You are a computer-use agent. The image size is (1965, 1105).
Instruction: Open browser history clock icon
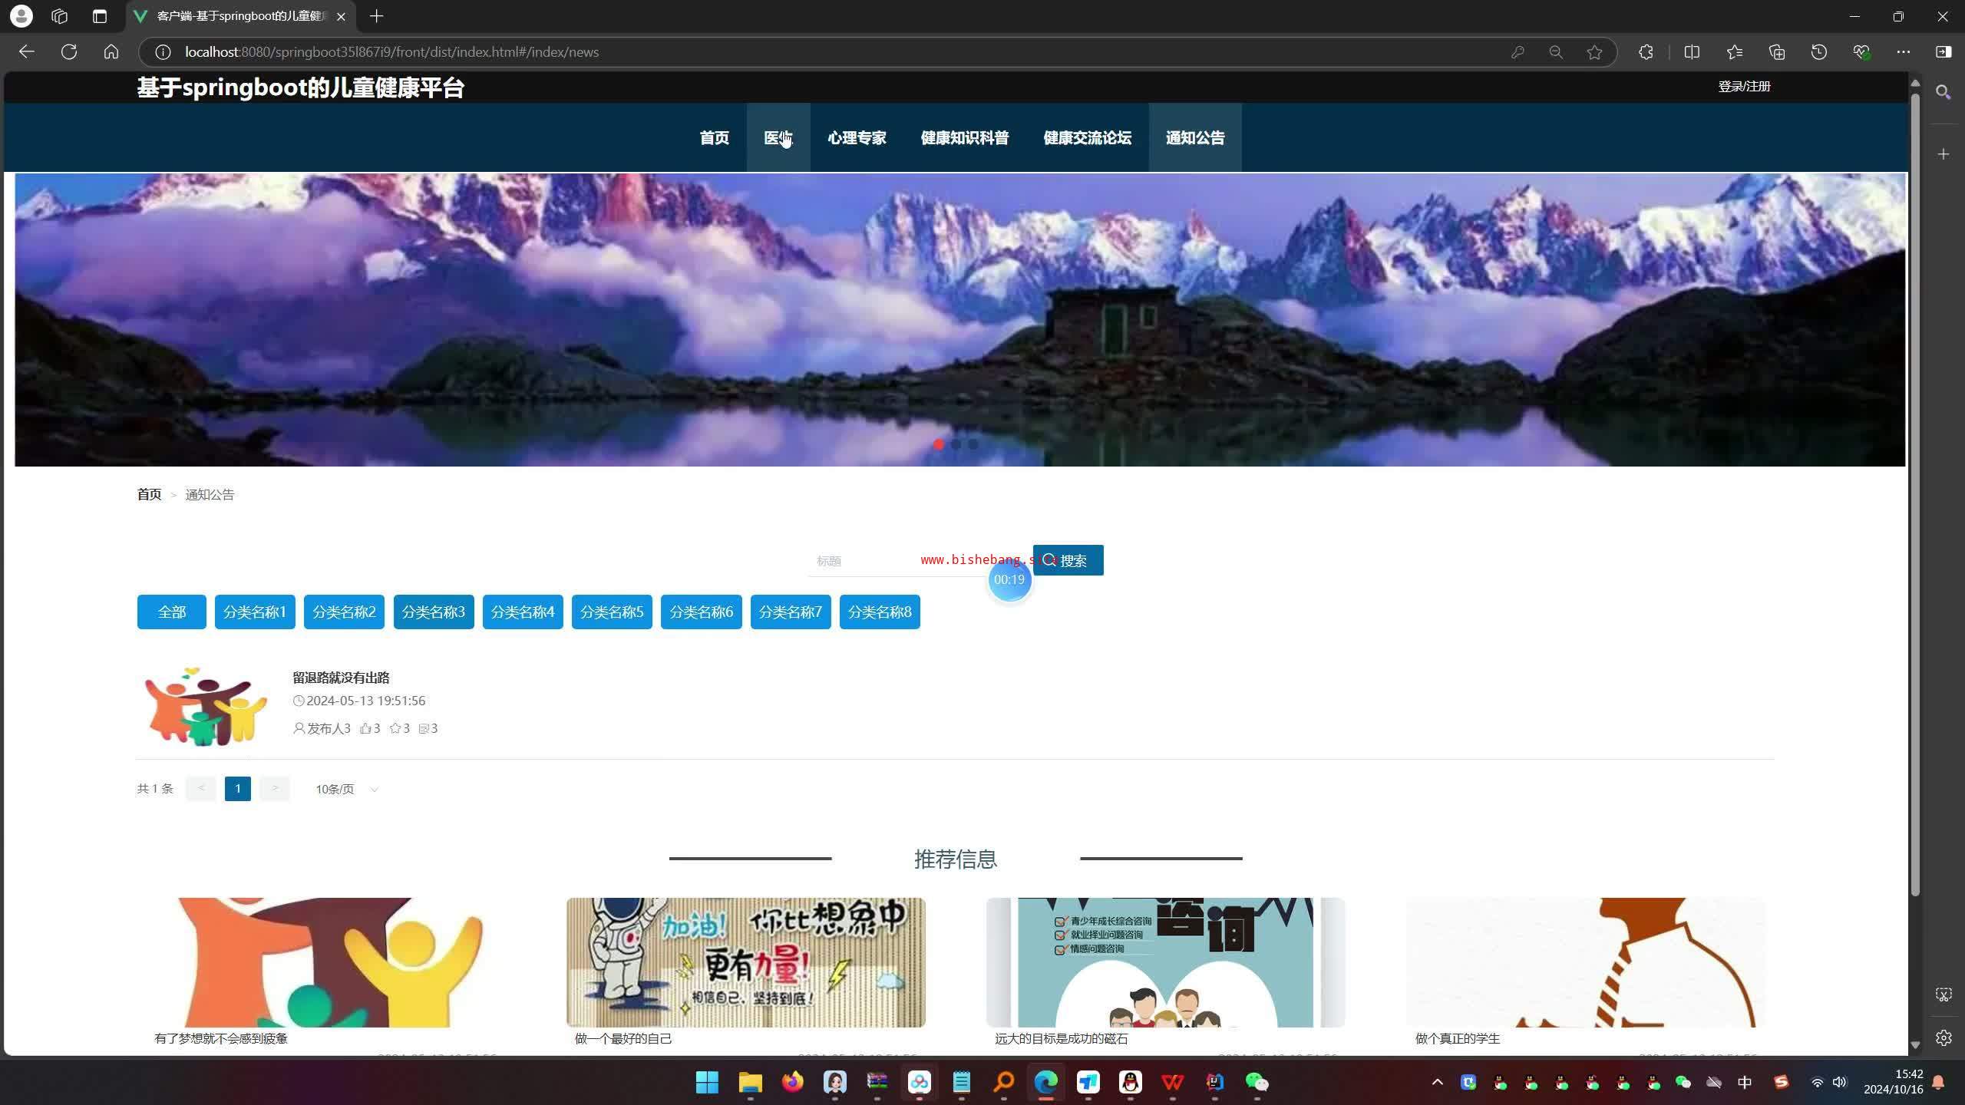[x=1818, y=52]
